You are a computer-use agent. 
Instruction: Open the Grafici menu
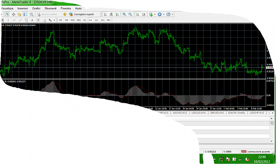click(x=36, y=8)
